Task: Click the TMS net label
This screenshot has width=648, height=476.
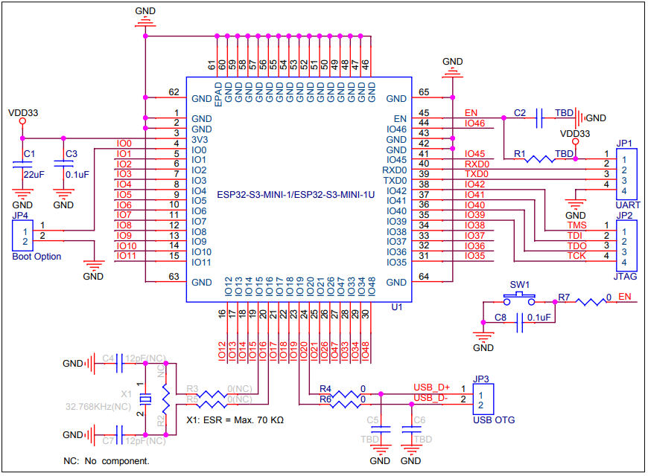Action: [x=577, y=225]
